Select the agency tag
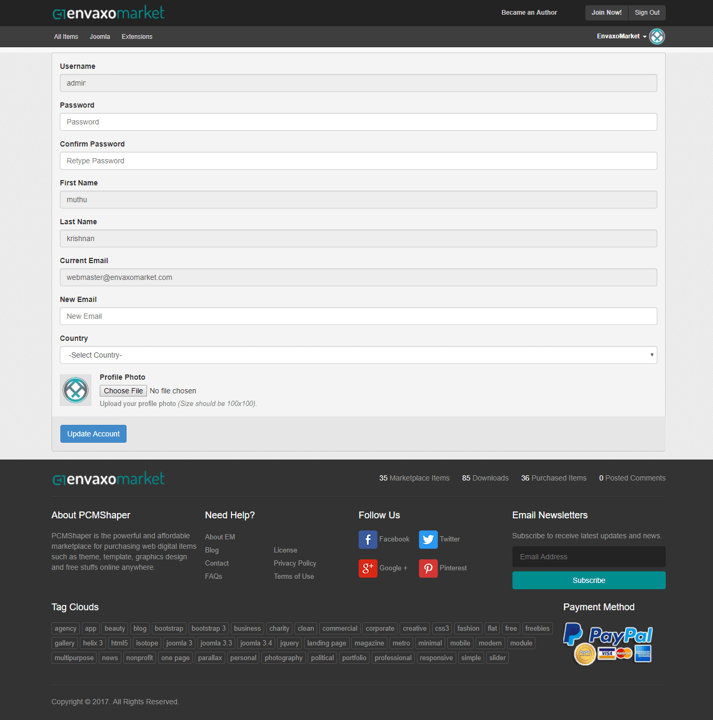Screen dimensions: 713x720 [x=66, y=629]
